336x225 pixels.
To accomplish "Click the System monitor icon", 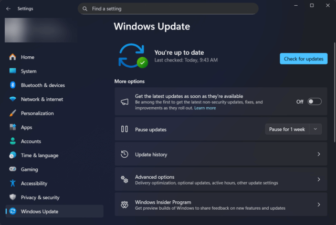I will coord(13,71).
